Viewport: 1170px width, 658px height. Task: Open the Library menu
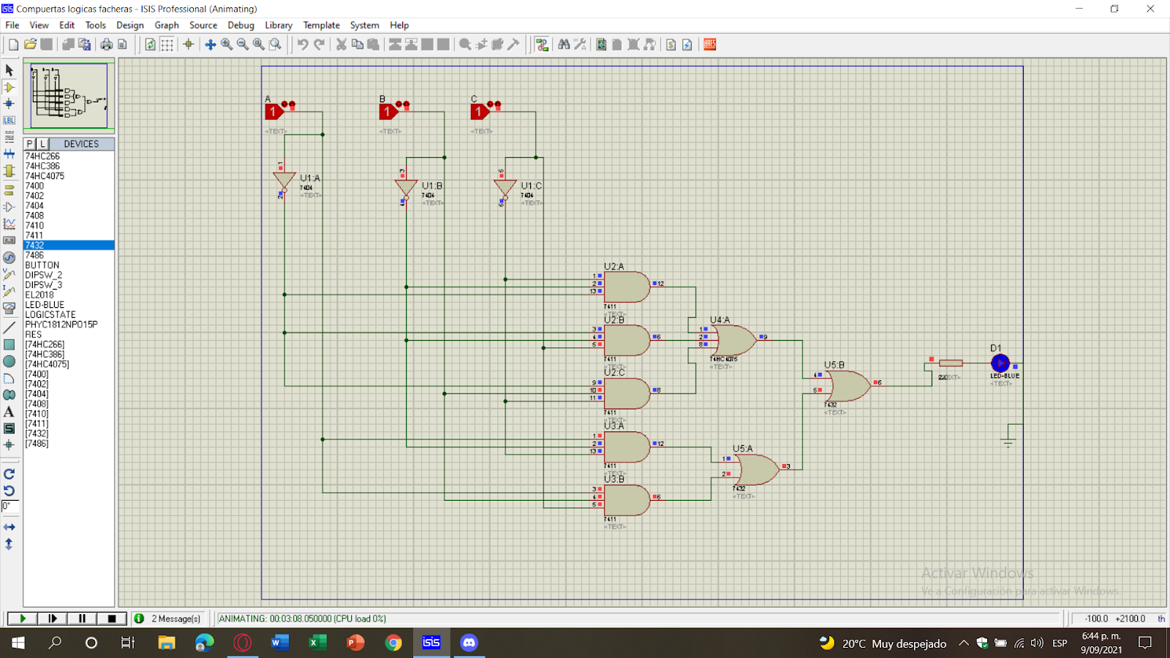pyautogui.click(x=279, y=25)
